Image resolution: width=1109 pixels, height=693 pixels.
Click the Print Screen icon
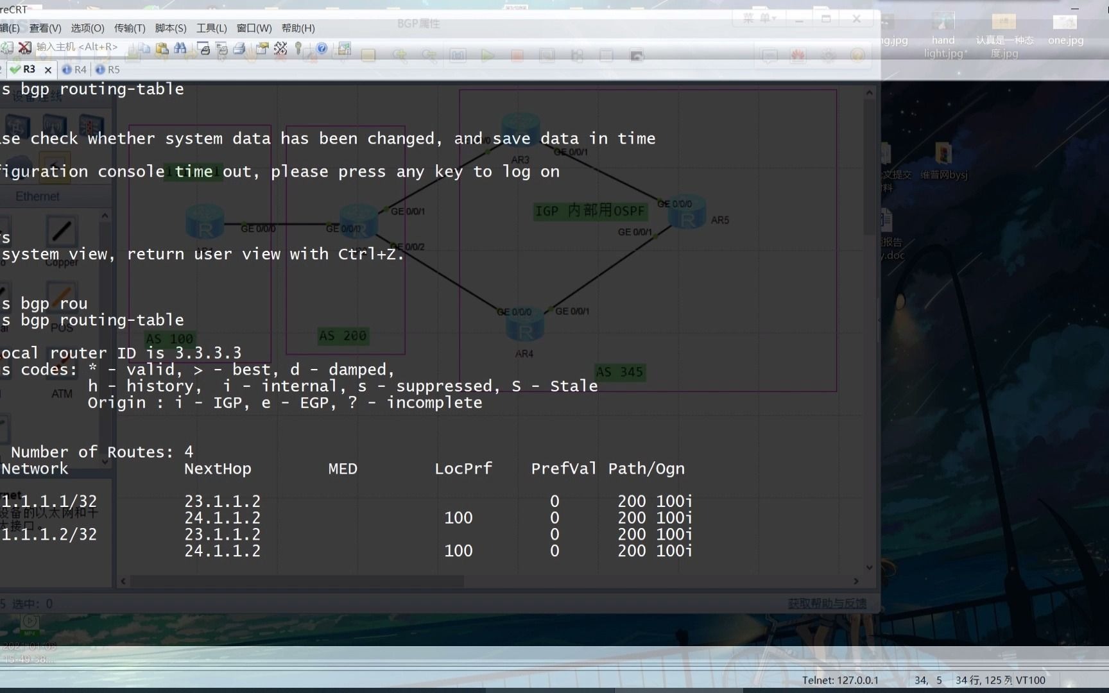204,48
